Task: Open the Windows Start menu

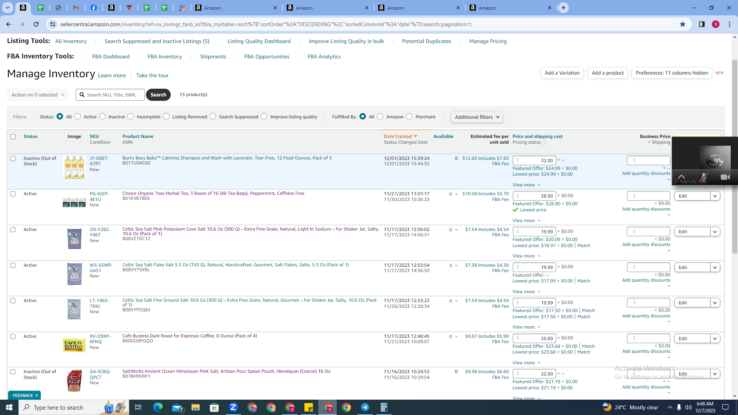Action: [x=9, y=407]
